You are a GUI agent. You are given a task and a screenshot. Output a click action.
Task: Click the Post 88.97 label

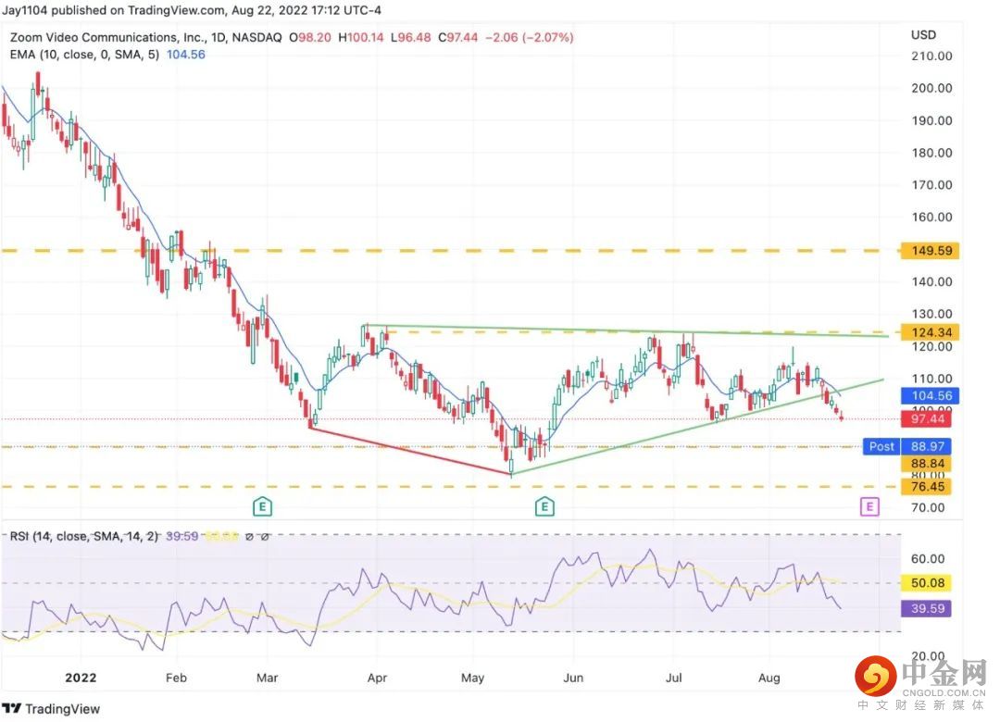(906, 446)
